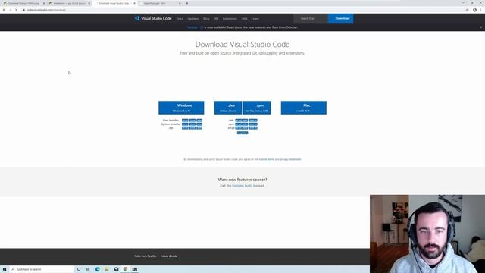Open the Learn navigation link
The width and height of the screenshot is (485, 273).
pos(255,19)
